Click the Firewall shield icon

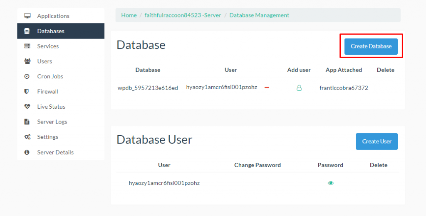pos(27,92)
